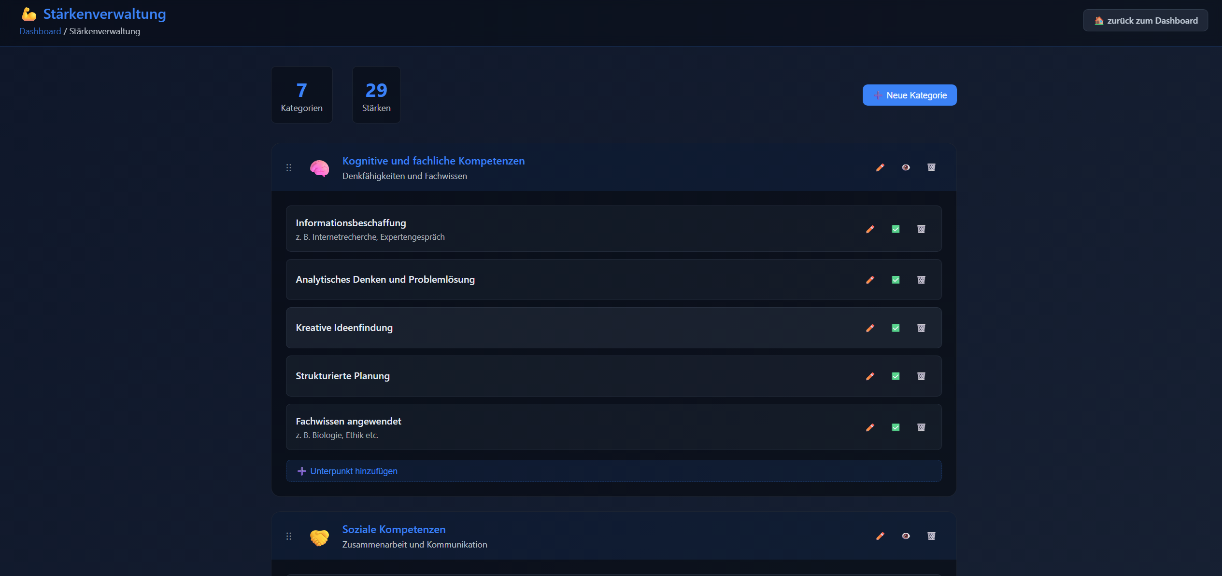1224x576 pixels.
Task: Toggle visibility of Kognitive Kompetenzen category
Action: pos(906,167)
